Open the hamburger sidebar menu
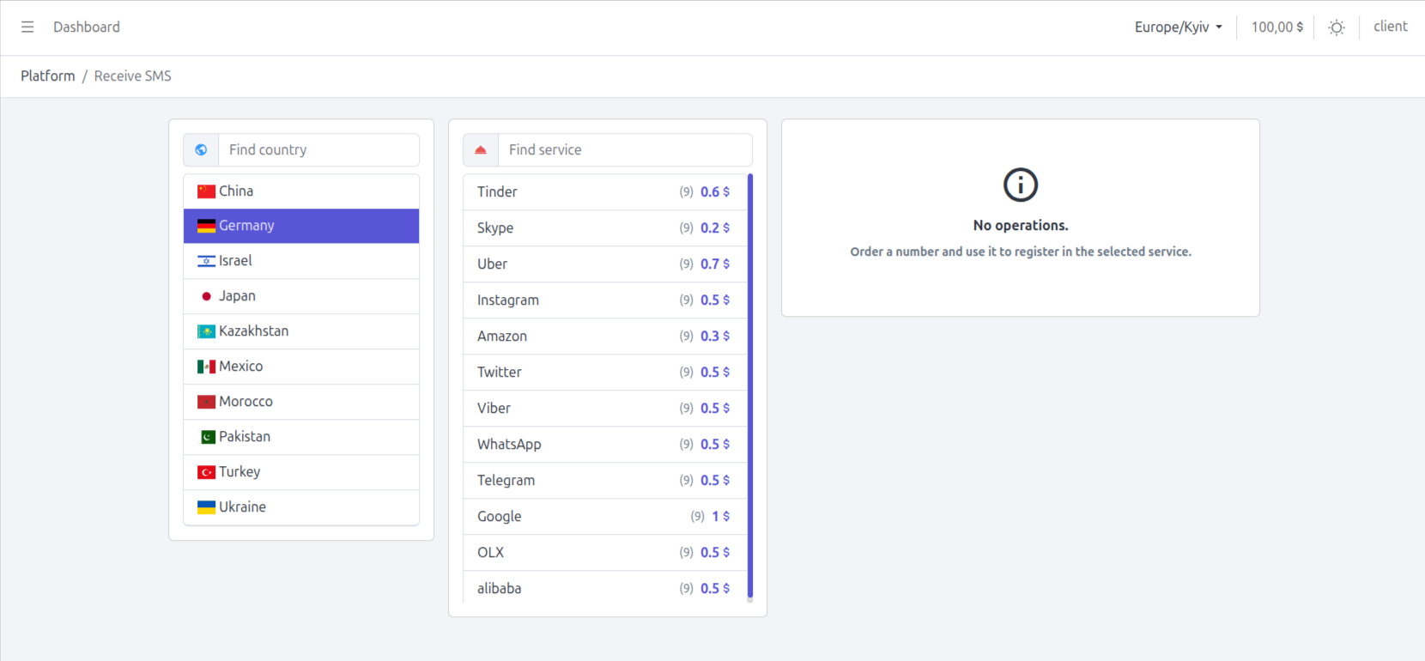Image resolution: width=1425 pixels, height=661 pixels. pos(27,27)
